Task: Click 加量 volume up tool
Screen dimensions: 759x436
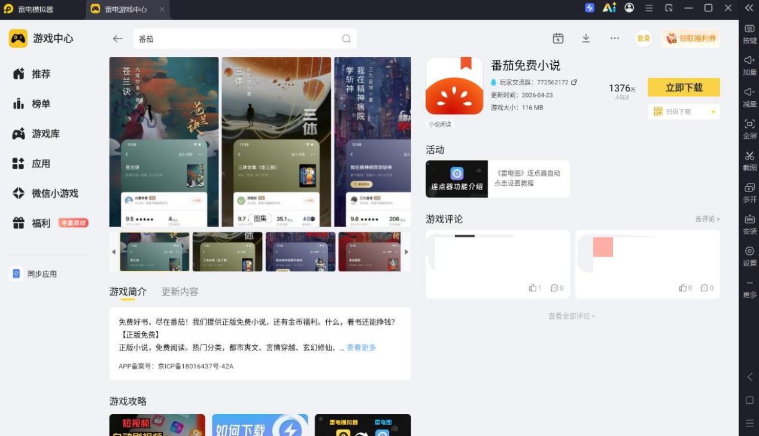Action: coord(749,66)
